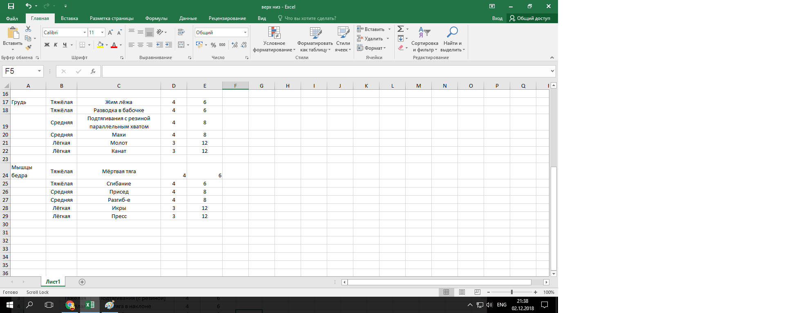
Task: Click the Что вы хотите сделать search field
Action: (x=307, y=18)
